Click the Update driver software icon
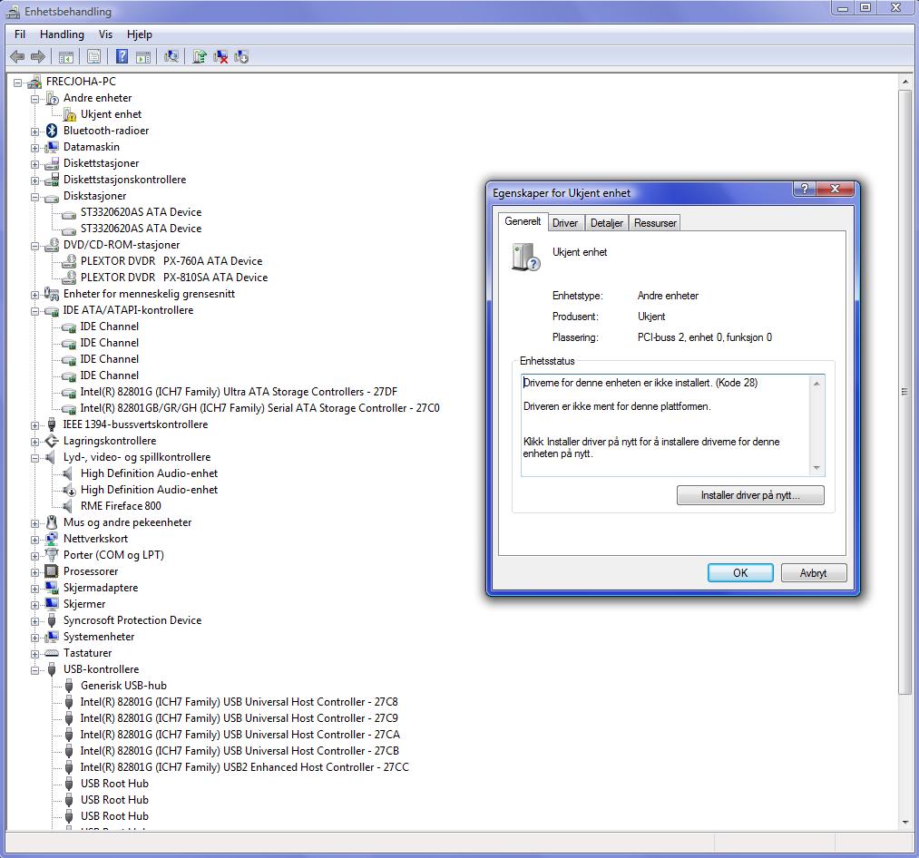Image resolution: width=919 pixels, height=858 pixels. pyautogui.click(x=200, y=56)
